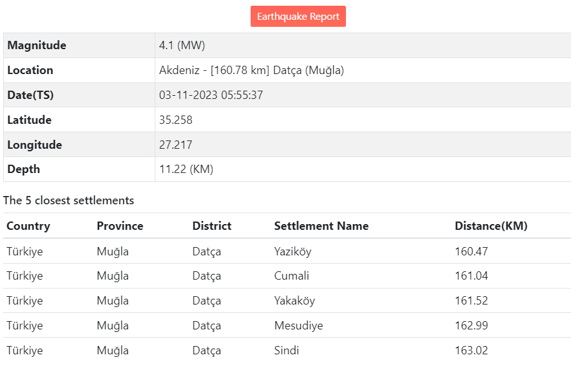Select the date 03-11-2023 05:55:37

(211, 95)
